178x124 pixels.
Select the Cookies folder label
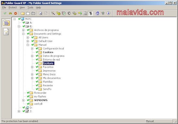click(x=48, y=52)
